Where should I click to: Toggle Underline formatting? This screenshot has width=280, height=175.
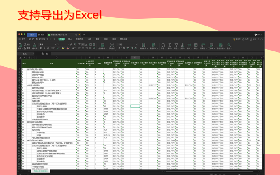pyautogui.click(x=48, y=48)
